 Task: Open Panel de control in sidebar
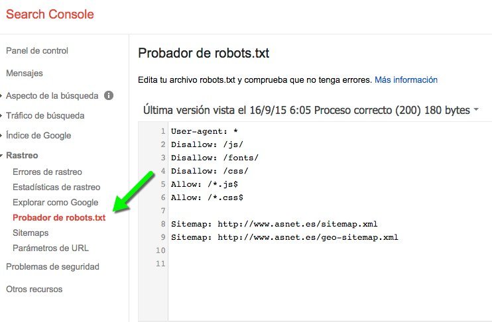pos(37,51)
